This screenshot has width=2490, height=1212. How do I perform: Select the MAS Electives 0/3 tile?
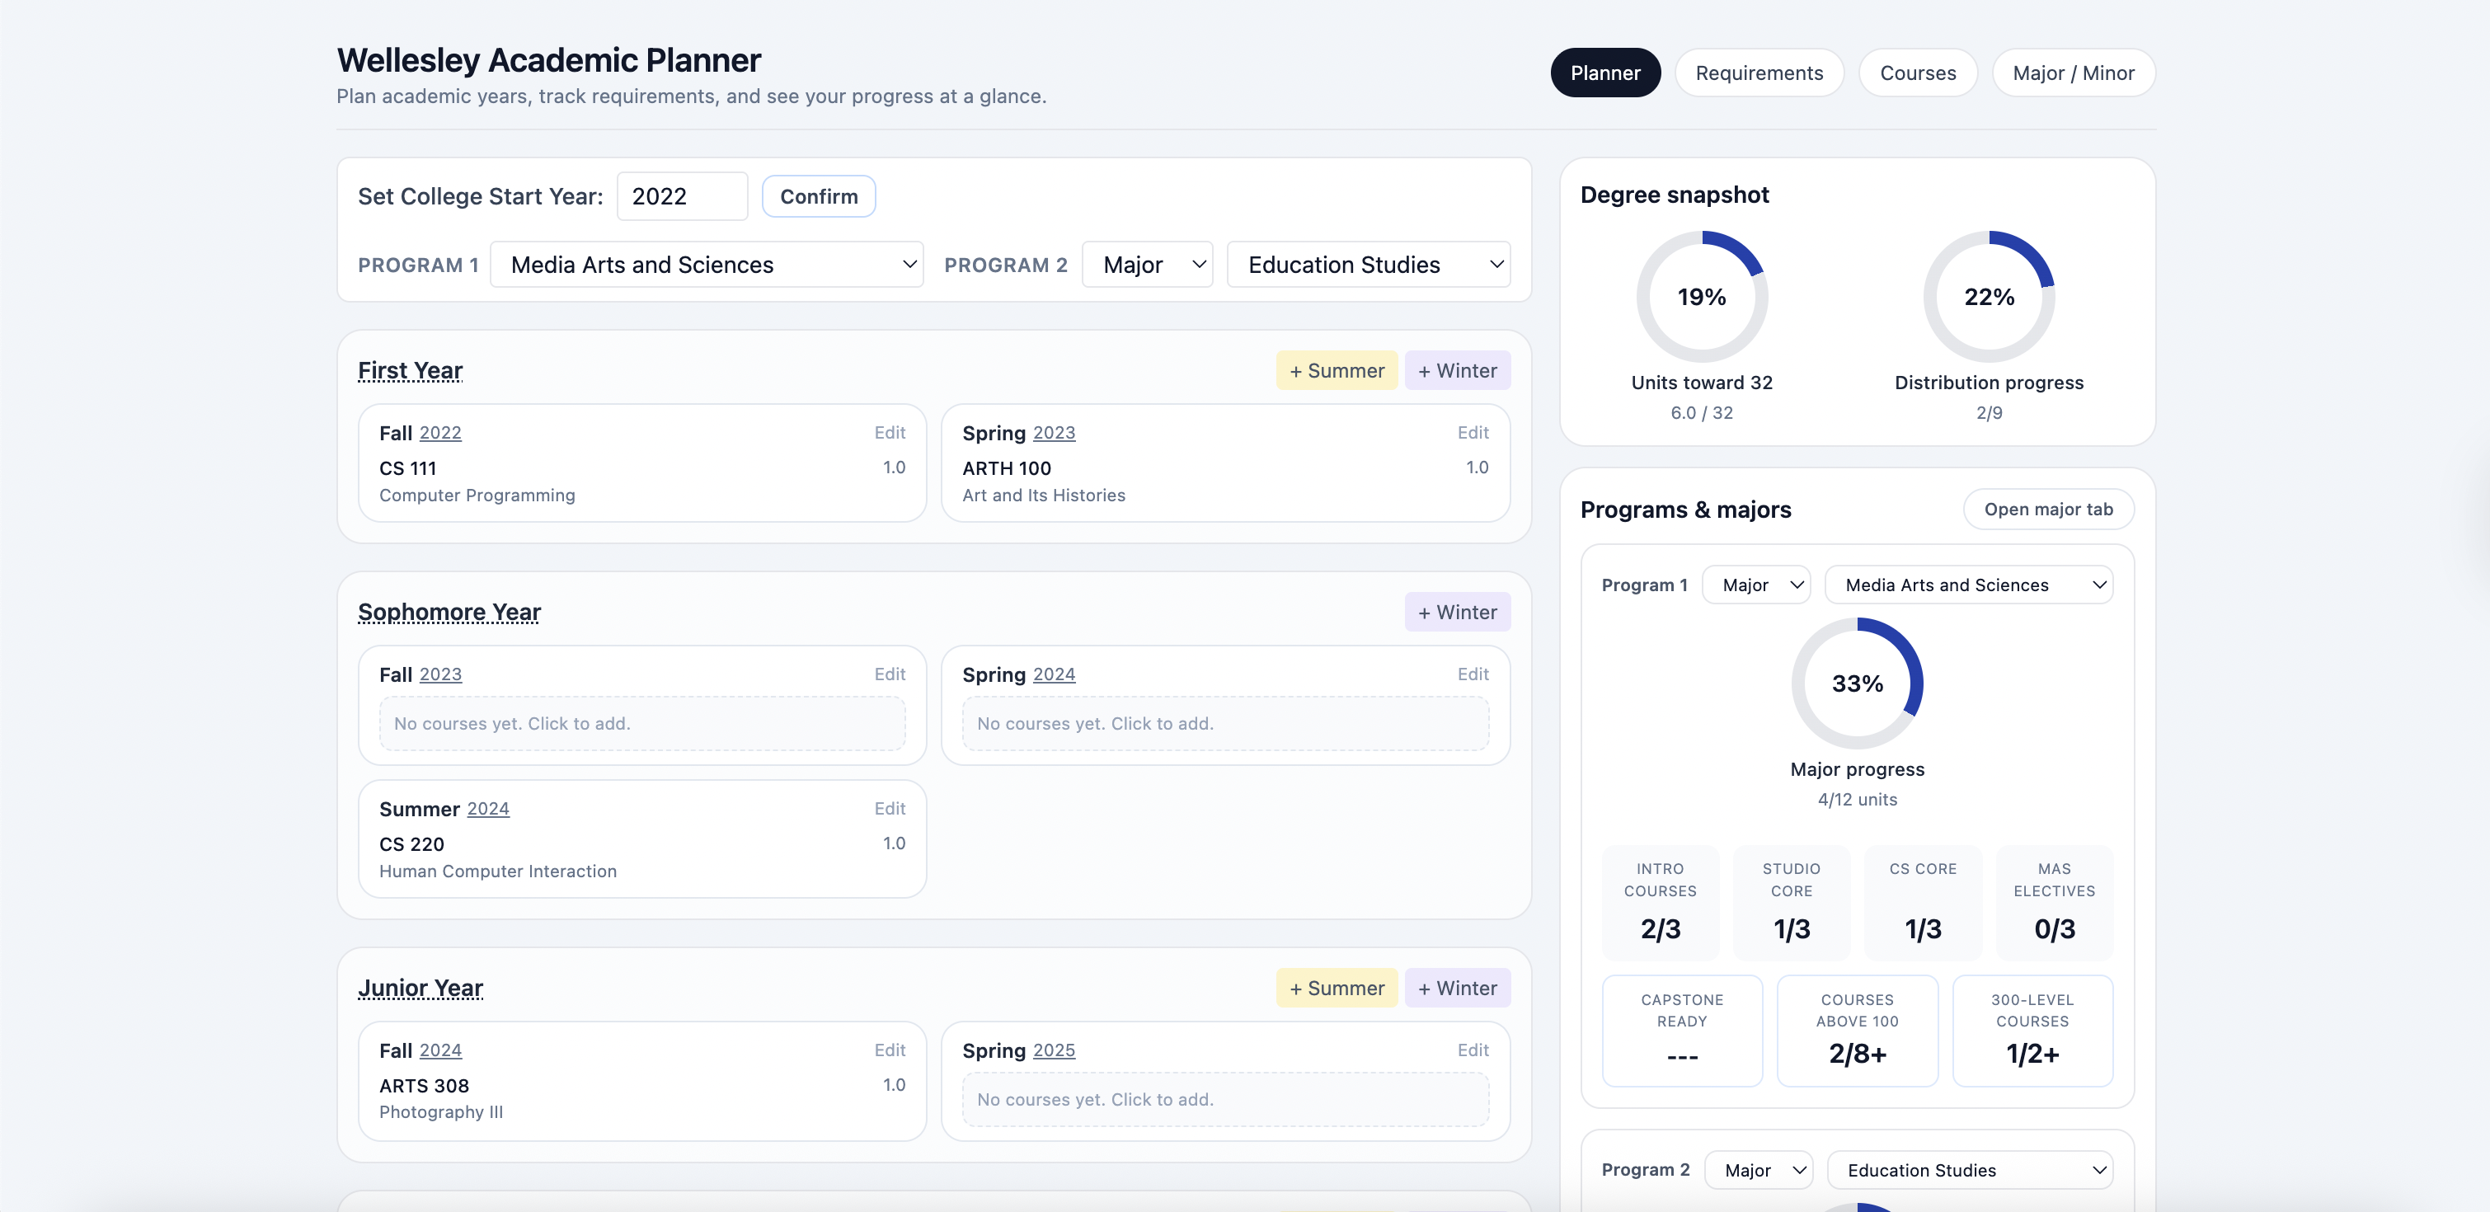point(2054,902)
